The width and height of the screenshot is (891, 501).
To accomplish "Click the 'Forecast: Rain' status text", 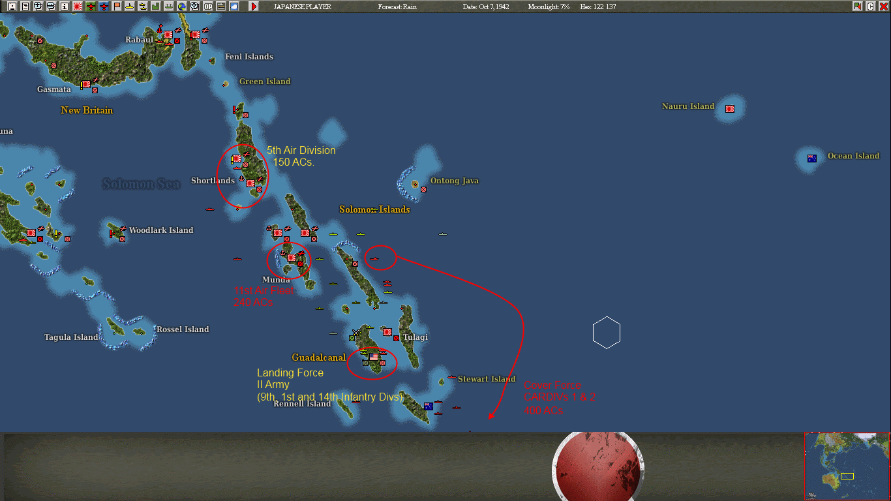I will click(397, 7).
